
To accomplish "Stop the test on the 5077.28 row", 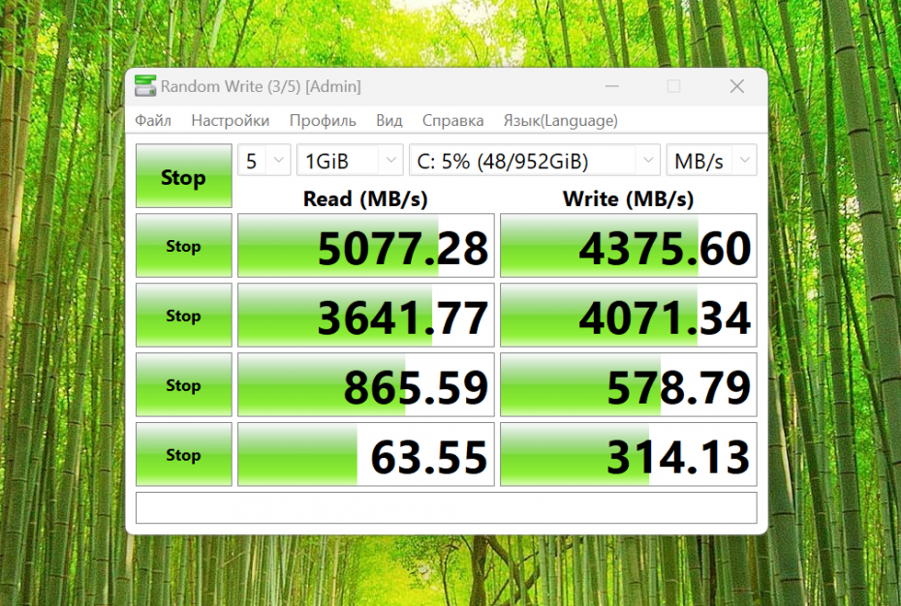I will [x=184, y=246].
